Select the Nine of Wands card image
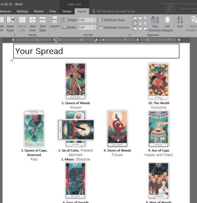Image resolution: width=197 pixels, height=203 pixels. click(x=158, y=181)
